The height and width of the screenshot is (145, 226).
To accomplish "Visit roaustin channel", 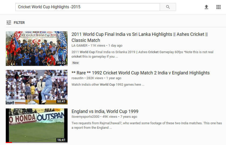I will 78,78.
